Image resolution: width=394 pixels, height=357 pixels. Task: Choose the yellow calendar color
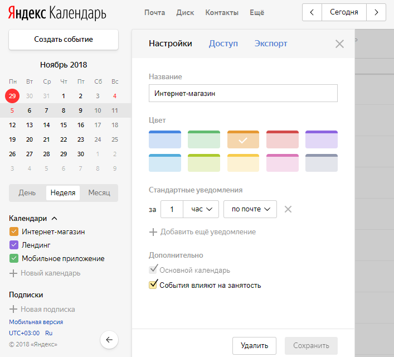point(243,163)
